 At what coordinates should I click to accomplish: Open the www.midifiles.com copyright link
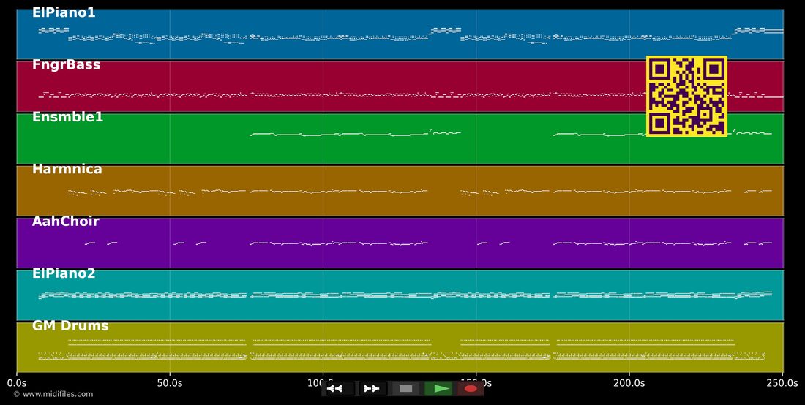click(x=53, y=394)
